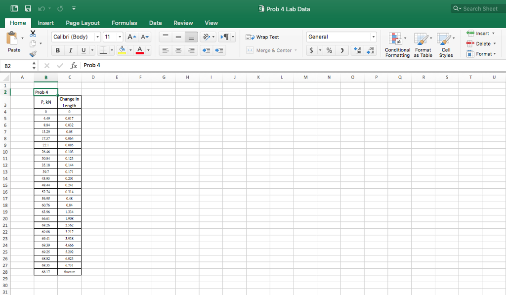Expand the General number format dropdown
The height and width of the screenshot is (295, 506).
373,37
